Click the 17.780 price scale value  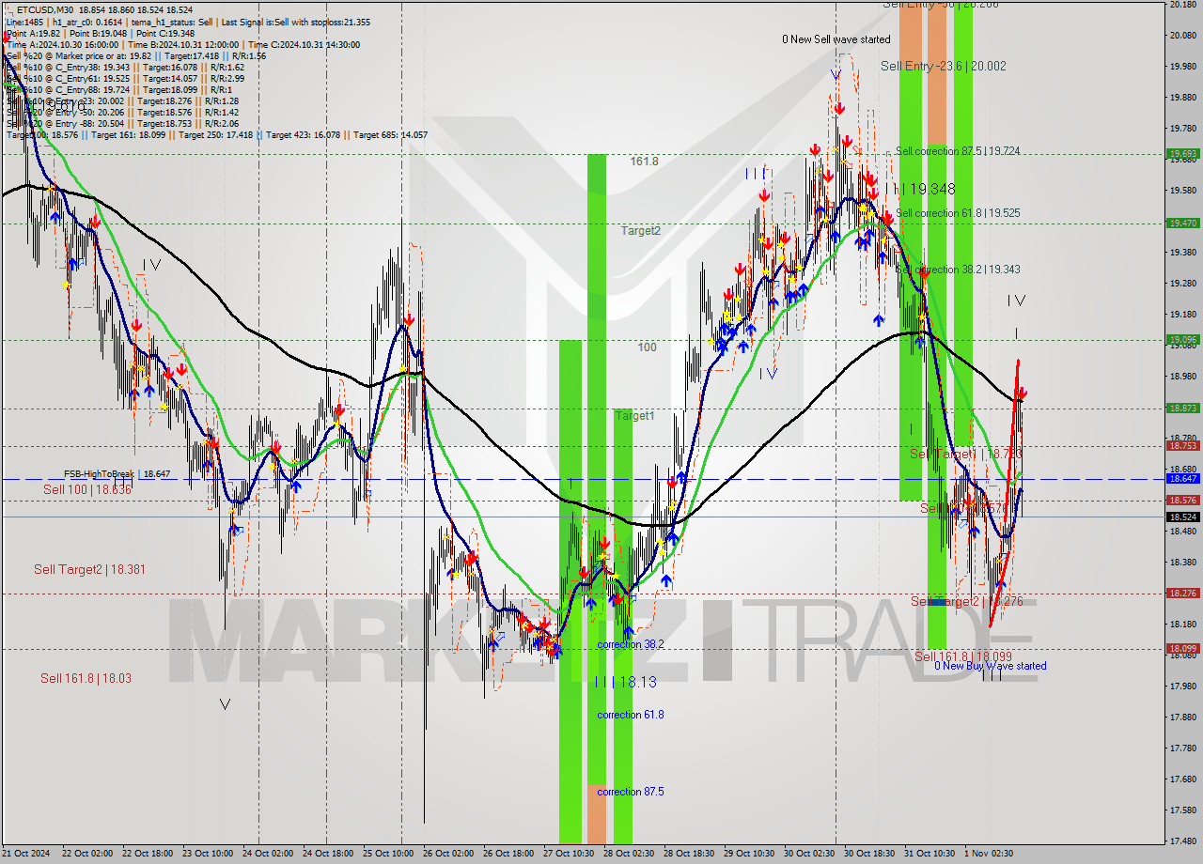[x=1183, y=748]
